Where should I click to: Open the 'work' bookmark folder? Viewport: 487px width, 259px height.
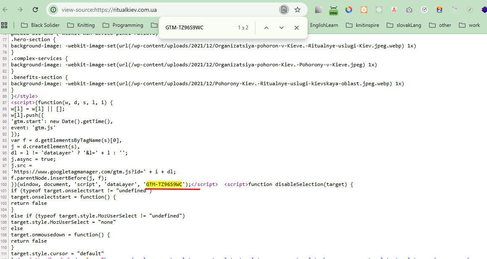[469, 25]
